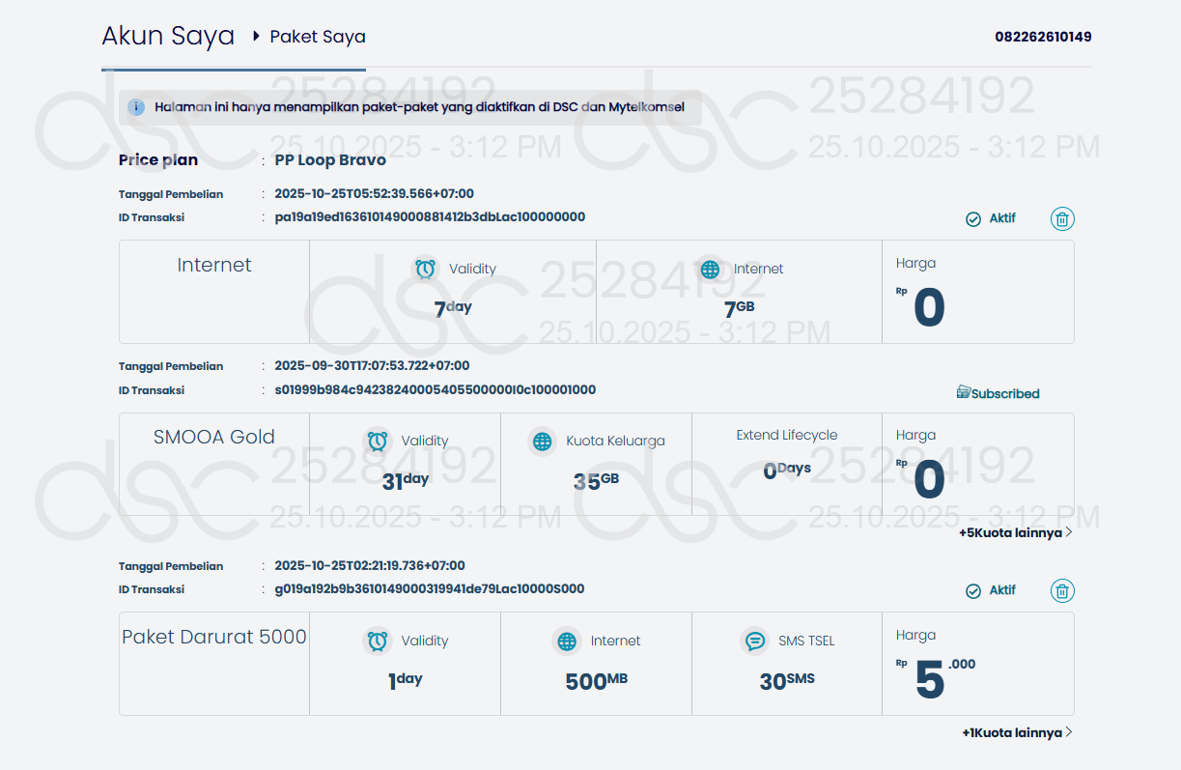Viewport: 1181px width, 770px height.
Task: Click the Subscribed icon for SMOOA Gold
Action: [x=964, y=392]
